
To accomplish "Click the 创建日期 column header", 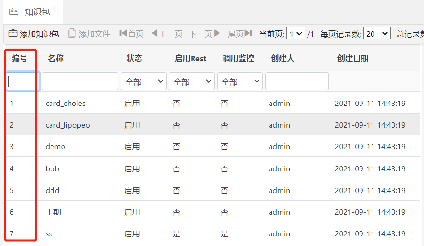I will tap(352, 59).
